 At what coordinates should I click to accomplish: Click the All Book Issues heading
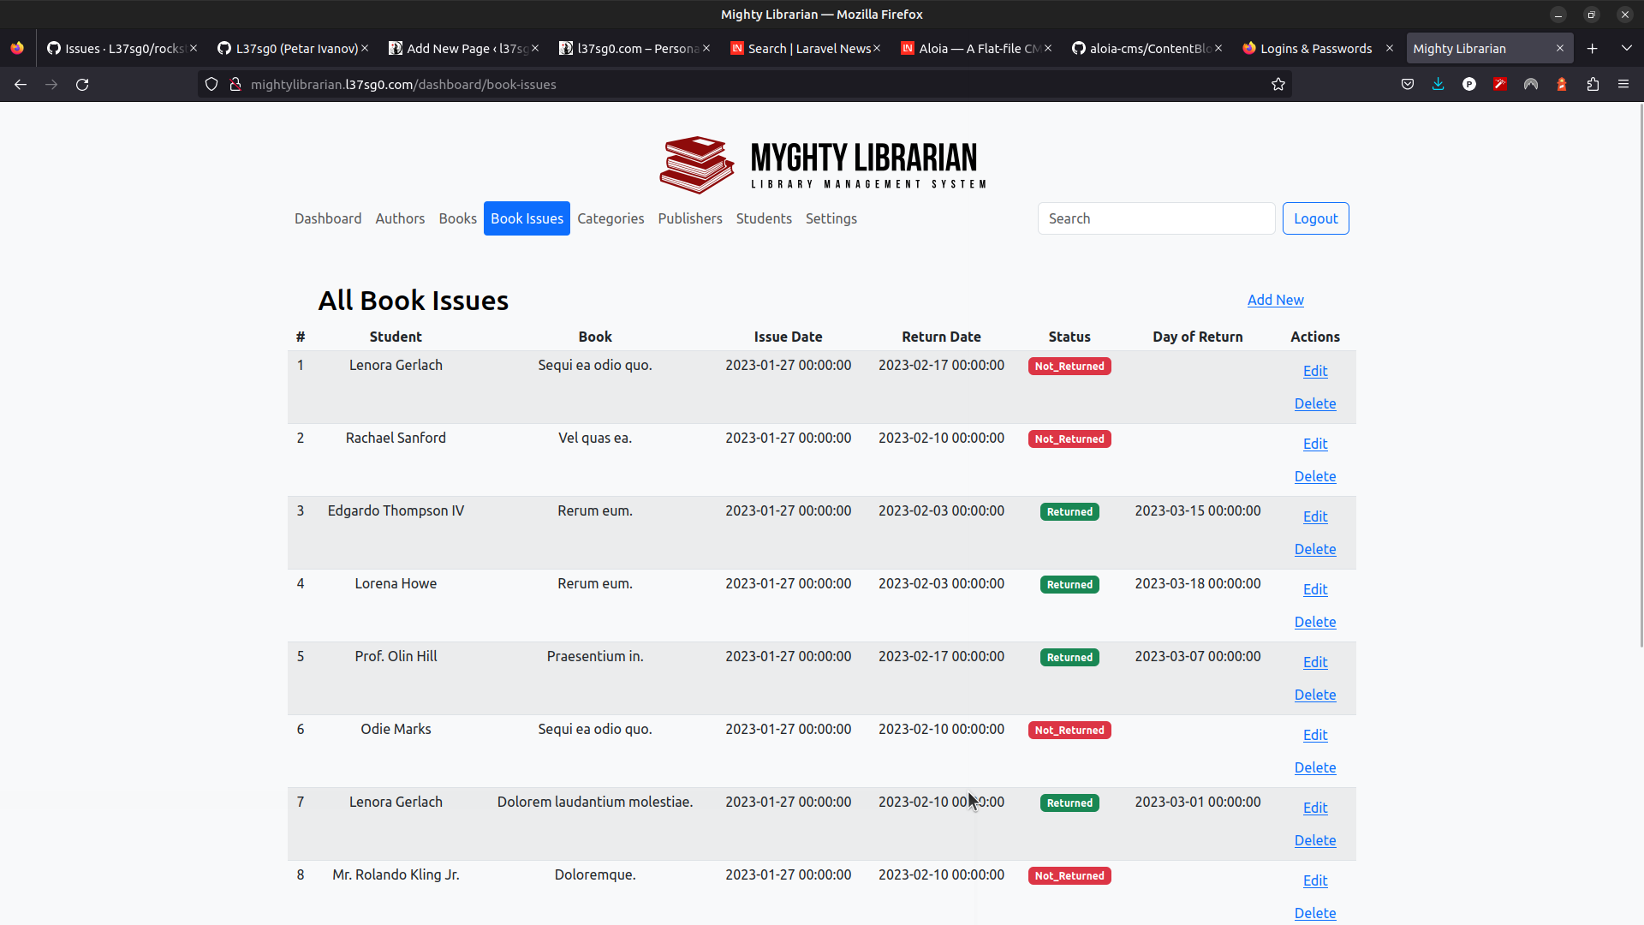tap(414, 301)
